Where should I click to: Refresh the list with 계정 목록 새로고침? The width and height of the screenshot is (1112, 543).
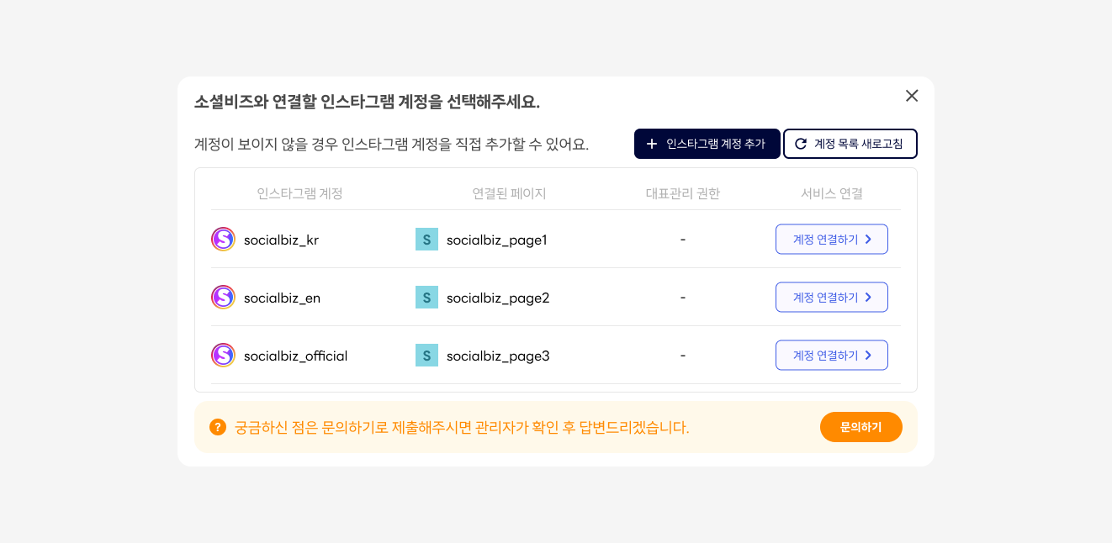click(x=850, y=144)
